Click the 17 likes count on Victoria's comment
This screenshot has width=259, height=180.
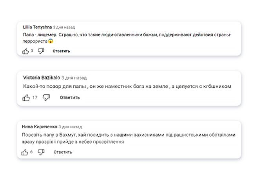click(x=35, y=97)
